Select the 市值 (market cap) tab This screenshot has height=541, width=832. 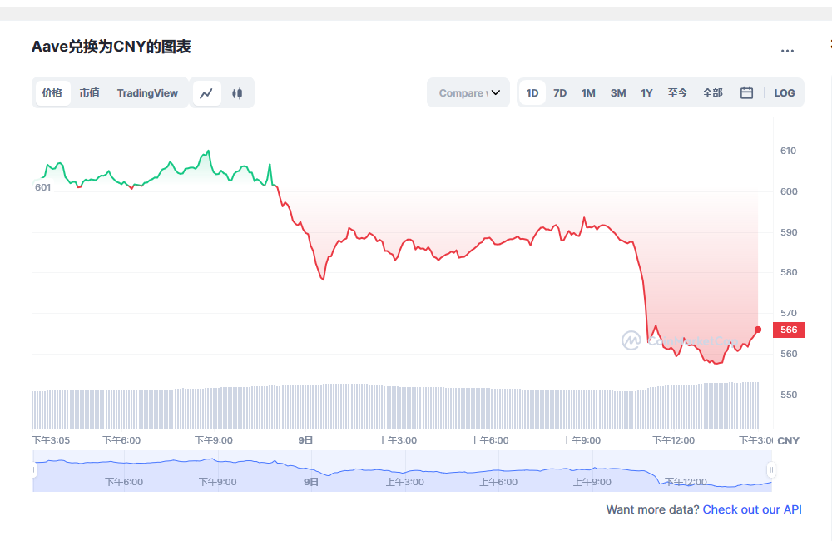pyautogui.click(x=89, y=93)
